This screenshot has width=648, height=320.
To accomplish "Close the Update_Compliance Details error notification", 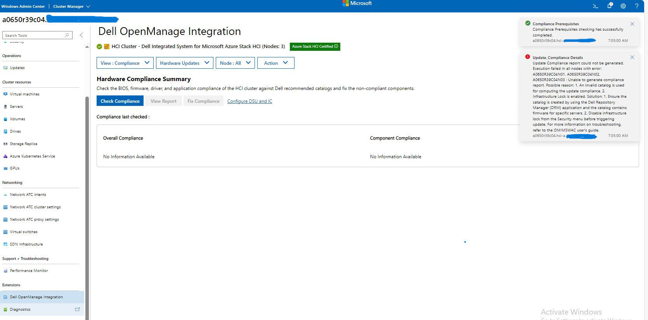I will coord(632,57).
